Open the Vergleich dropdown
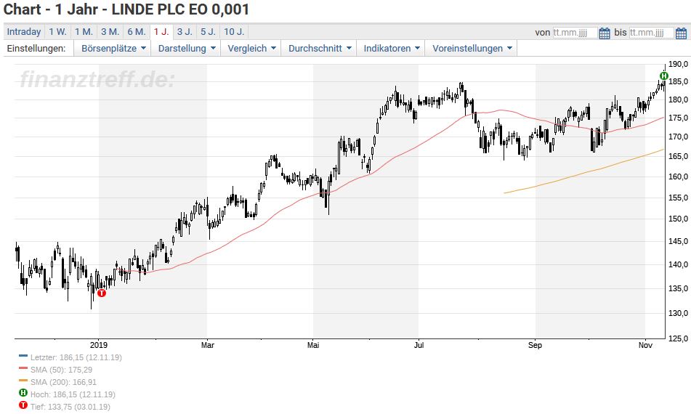Image resolution: width=691 pixels, height=414 pixels. [251, 49]
